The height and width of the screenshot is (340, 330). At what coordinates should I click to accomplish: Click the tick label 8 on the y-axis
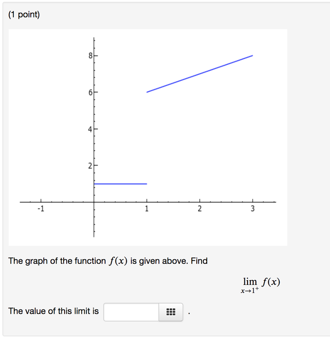point(89,55)
